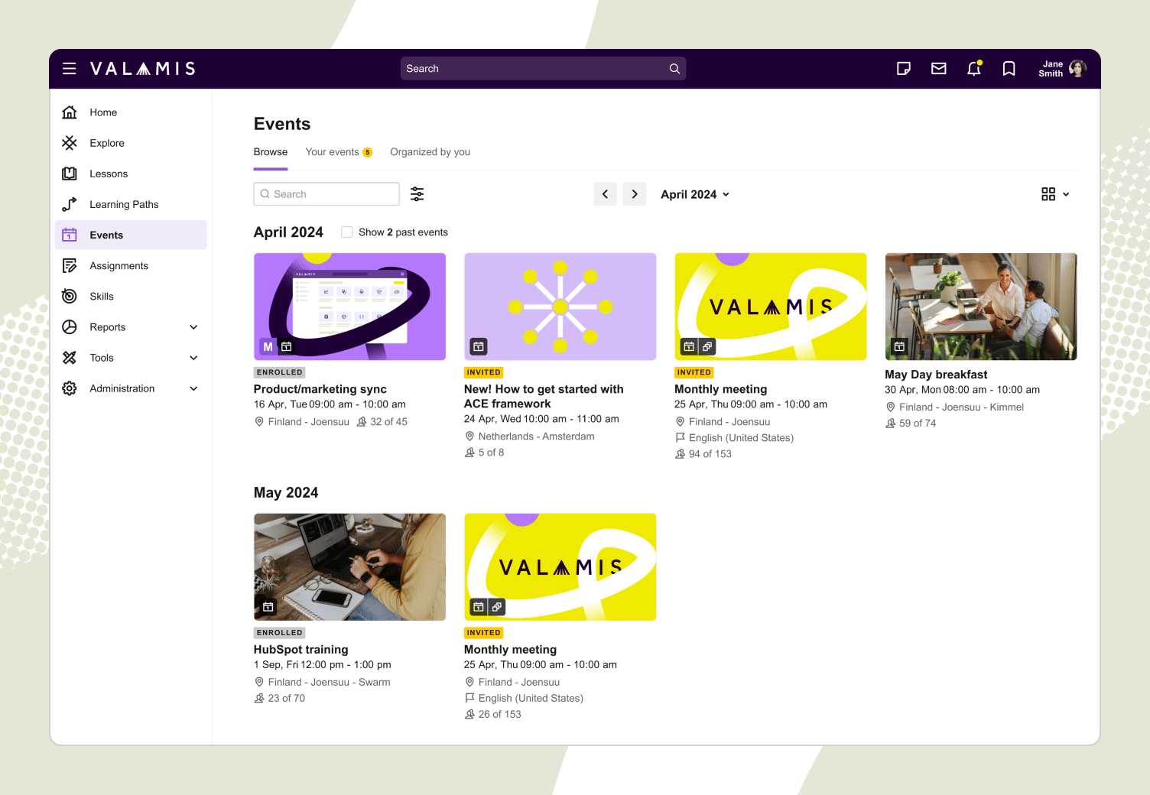Click the Reports chart icon in sidebar

(70, 327)
